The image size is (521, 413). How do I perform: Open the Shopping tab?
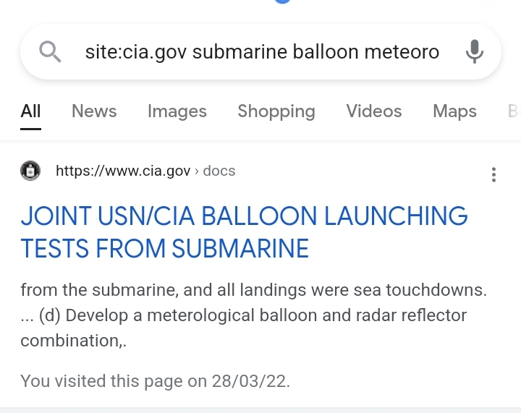[x=276, y=111]
